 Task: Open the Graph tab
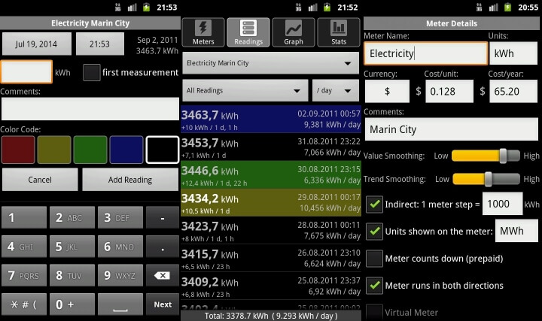294,32
